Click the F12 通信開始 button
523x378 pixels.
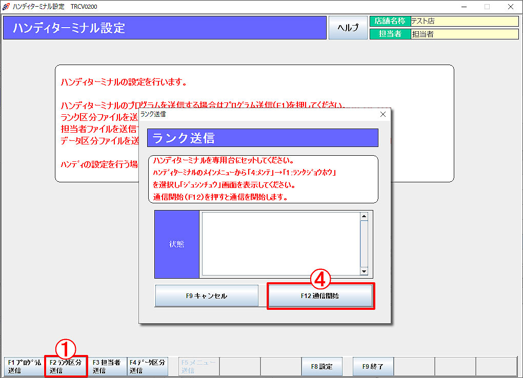[x=320, y=296]
